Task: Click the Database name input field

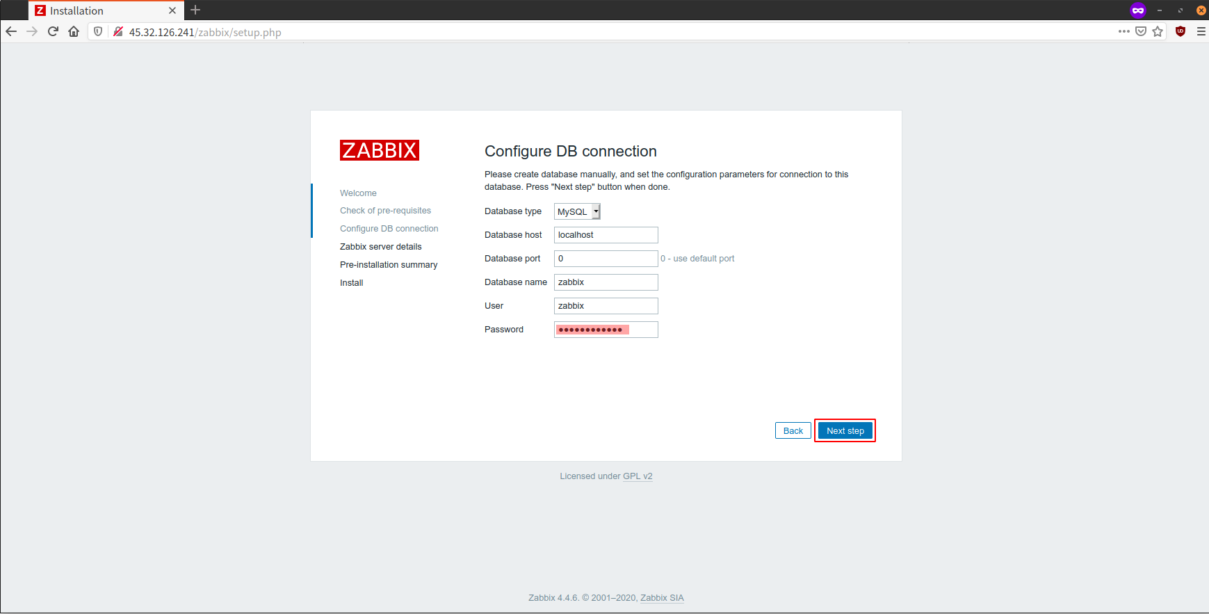Action: pos(606,282)
